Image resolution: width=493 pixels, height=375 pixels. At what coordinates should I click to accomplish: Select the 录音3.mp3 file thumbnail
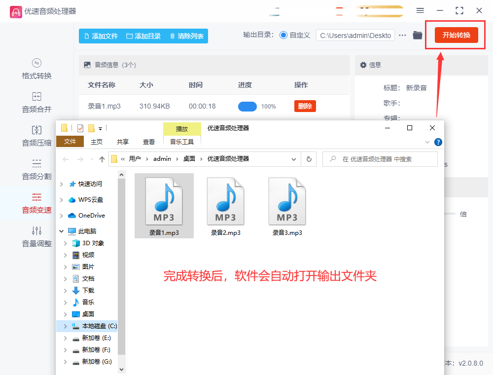(x=287, y=206)
